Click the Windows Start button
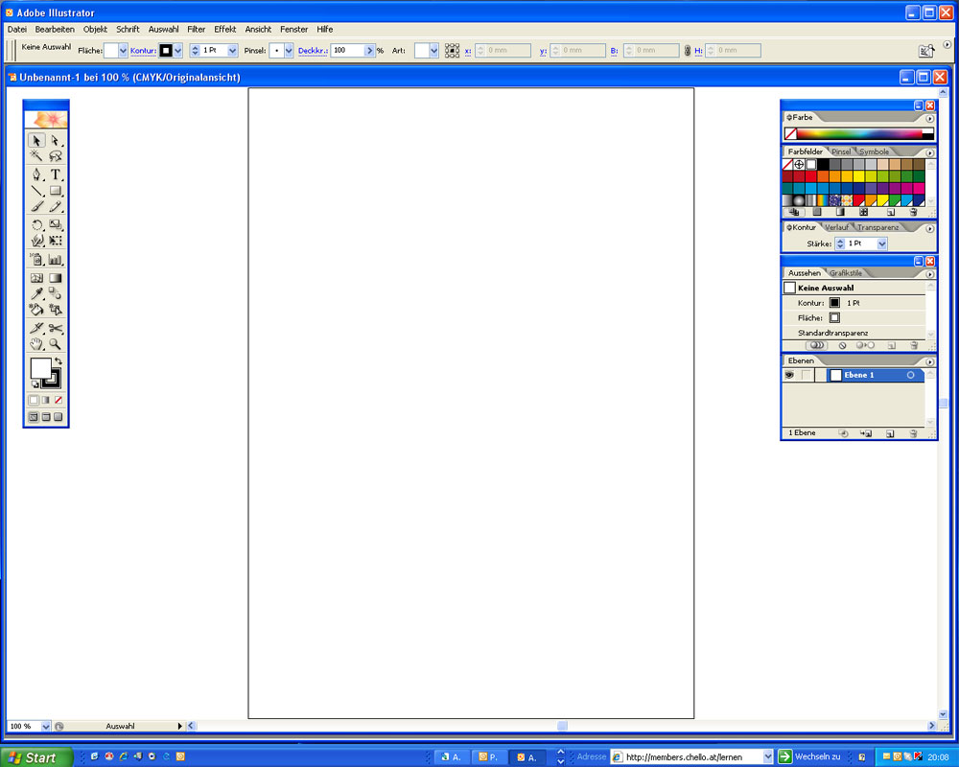The width and height of the screenshot is (959, 767). pyautogui.click(x=35, y=757)
